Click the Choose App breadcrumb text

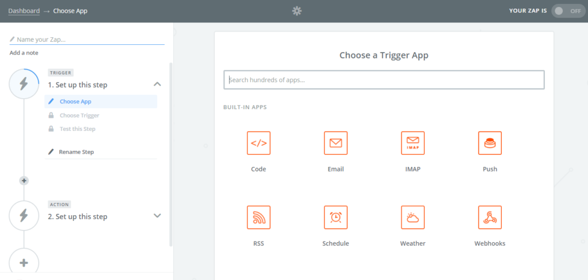(x=70, y=11)
